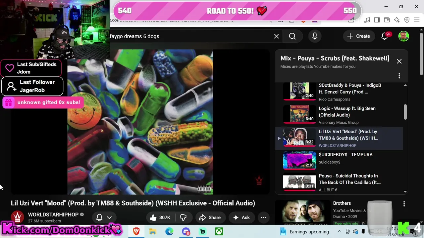Click the $uicideboy$ channel name
424x238 pixels.
(329, 162)
